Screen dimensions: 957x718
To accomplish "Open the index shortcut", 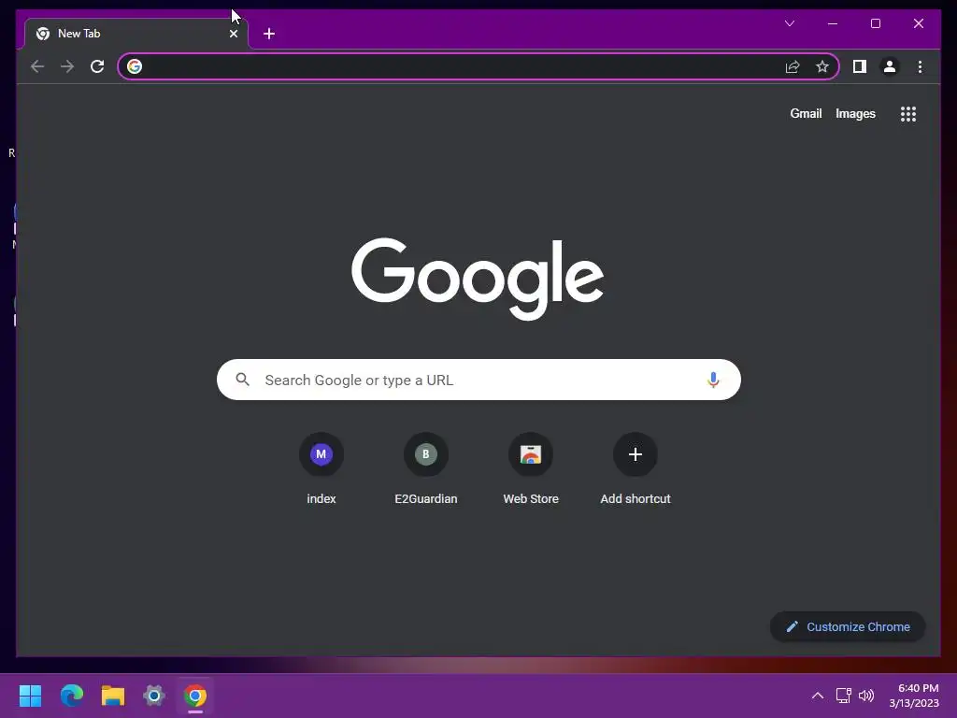I will 321,469.
